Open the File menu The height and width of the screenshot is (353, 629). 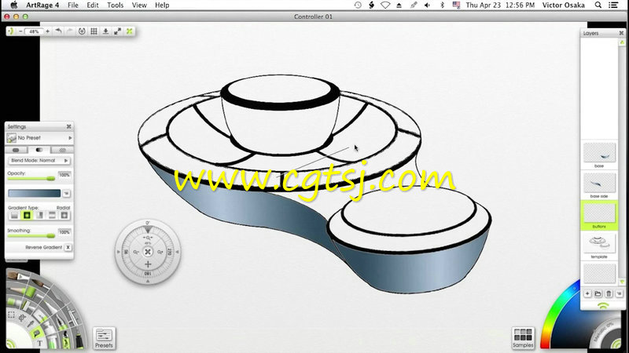point(73,5)
